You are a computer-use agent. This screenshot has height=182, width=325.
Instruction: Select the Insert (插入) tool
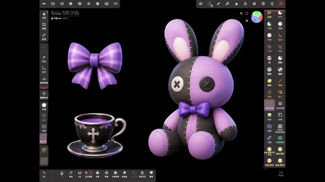coord(280,93)
